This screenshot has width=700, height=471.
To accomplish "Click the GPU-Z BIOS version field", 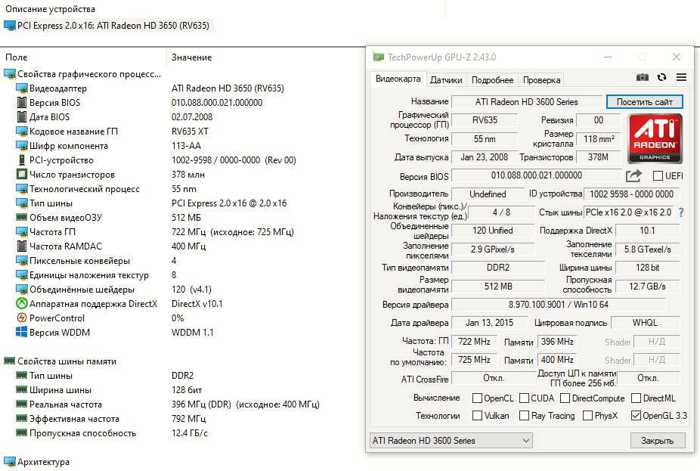I will [x=536, y=175].
